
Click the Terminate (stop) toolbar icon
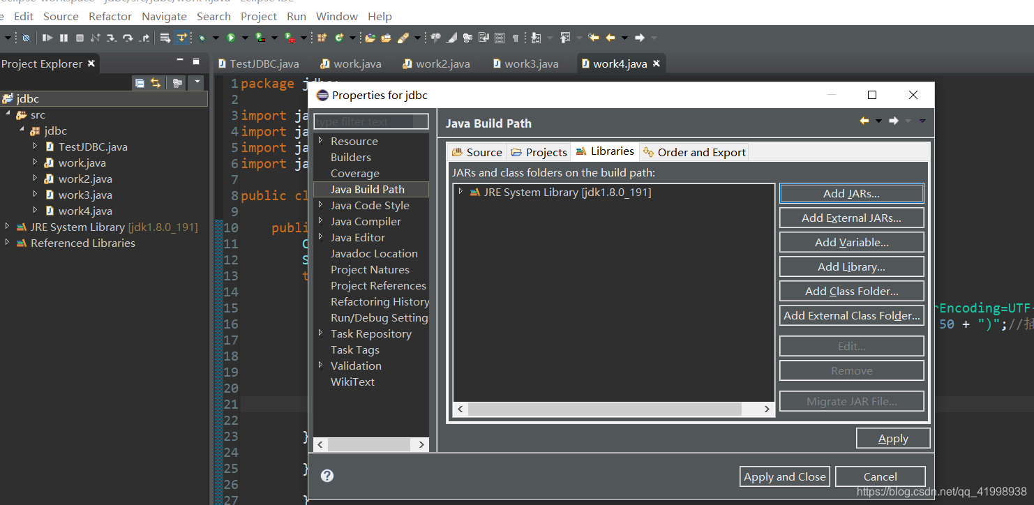pyautogui.click(x=80, y=38)
